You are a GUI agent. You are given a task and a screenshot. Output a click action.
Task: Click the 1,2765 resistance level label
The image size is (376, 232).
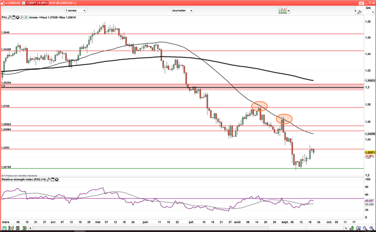coord(6,106)
